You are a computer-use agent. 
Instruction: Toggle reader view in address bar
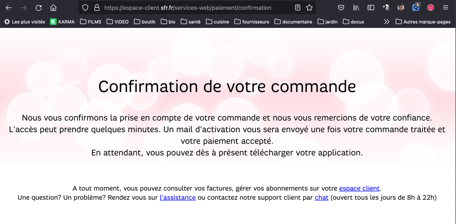tap(298, 8)
